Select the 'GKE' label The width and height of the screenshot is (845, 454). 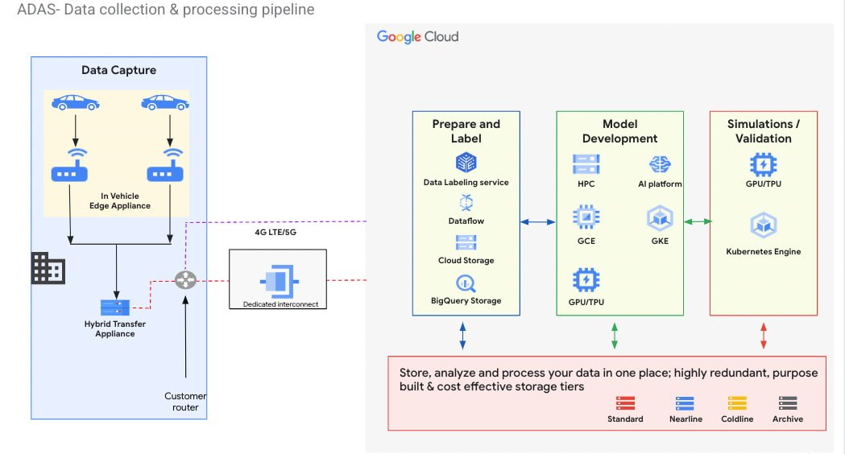[661, 241]
